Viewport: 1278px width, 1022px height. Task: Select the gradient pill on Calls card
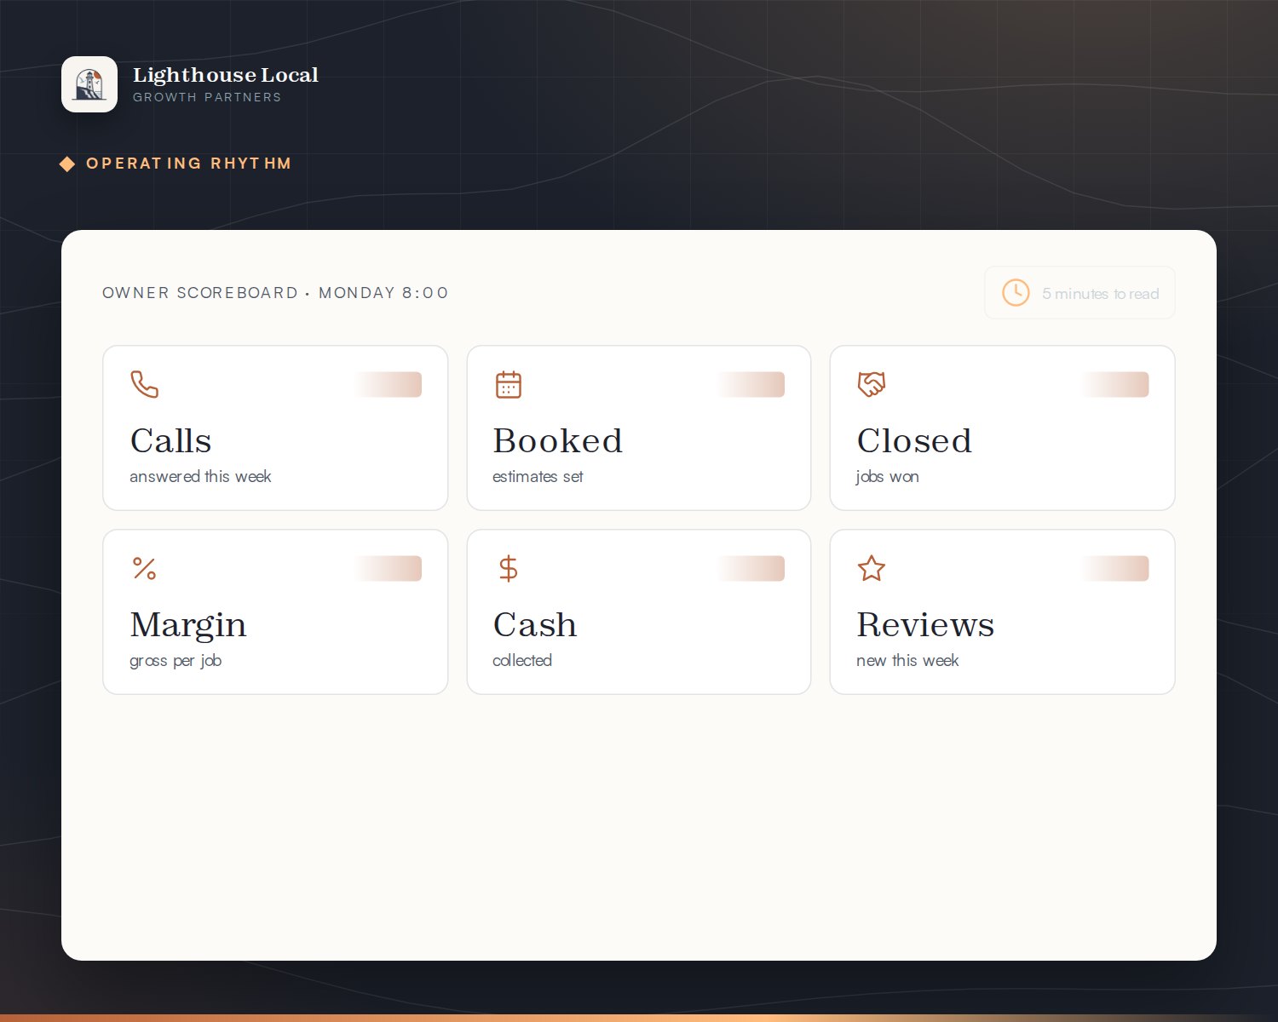(389, 384)
